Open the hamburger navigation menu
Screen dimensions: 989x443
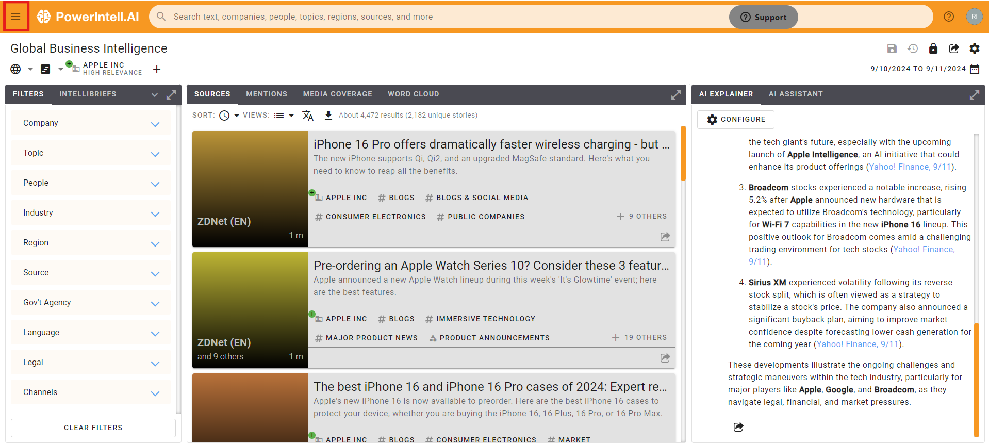(x=16, y=17)
